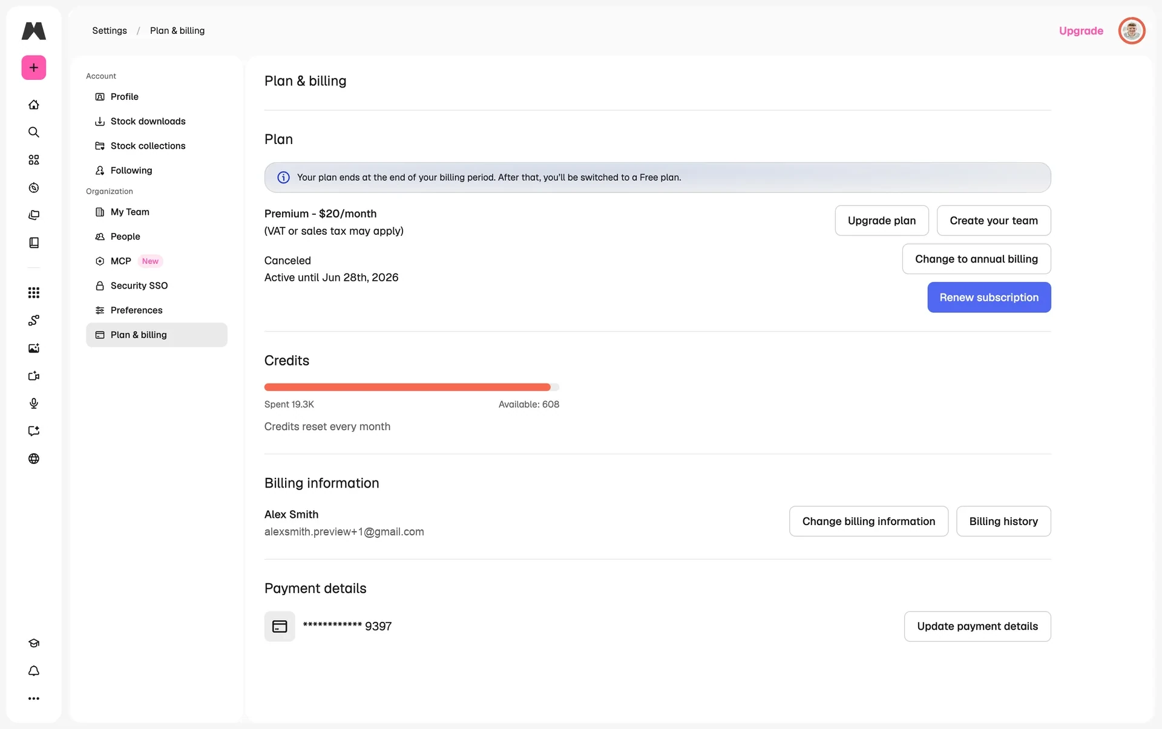Click the info icon in plan notice
The width and height of the screenshot is (1162, 729).
pyautogui.click(x=283, y=177)
